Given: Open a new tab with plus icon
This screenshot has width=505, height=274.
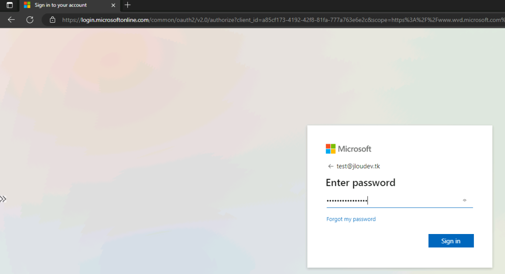Looking at the screenshot, I should (x=128, y=5).
